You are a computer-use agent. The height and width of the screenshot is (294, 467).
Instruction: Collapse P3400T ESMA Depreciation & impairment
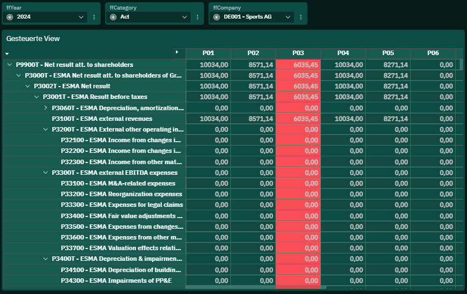pyautogui.click(x=46, y=259)
